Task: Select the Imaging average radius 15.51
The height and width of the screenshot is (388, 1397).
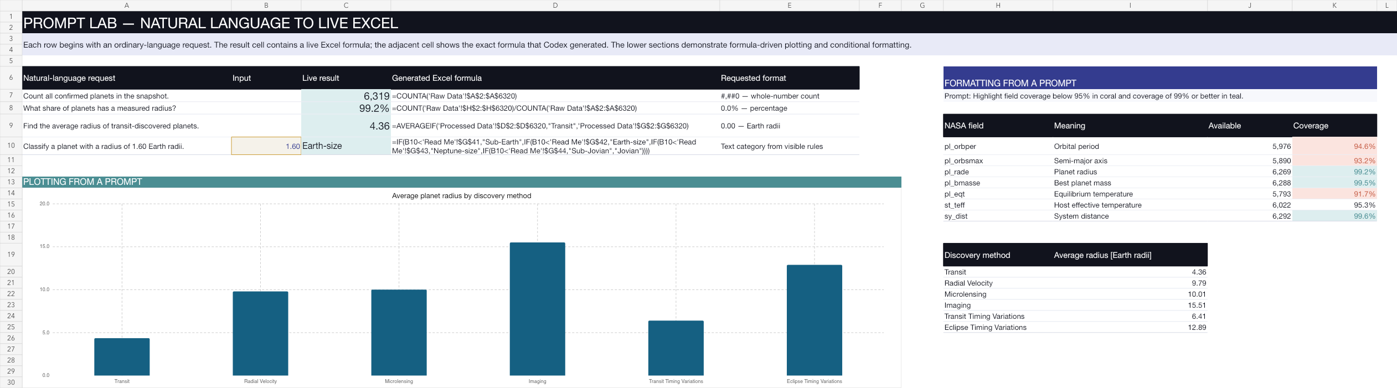Action: 1130,305
